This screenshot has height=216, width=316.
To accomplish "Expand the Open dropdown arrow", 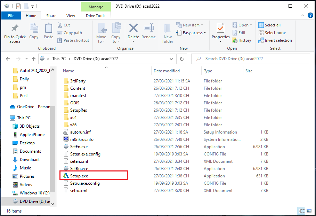I will (x=251, y=25).
